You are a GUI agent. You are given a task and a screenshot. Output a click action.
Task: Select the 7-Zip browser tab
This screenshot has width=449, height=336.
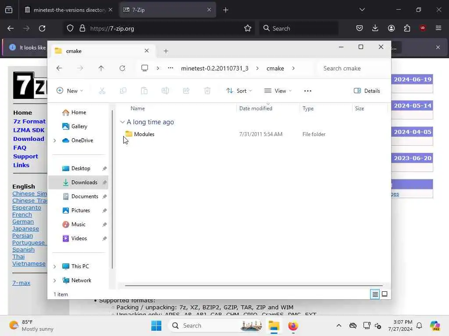pos(167,10)
